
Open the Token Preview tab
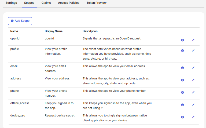tap(97, 3)
